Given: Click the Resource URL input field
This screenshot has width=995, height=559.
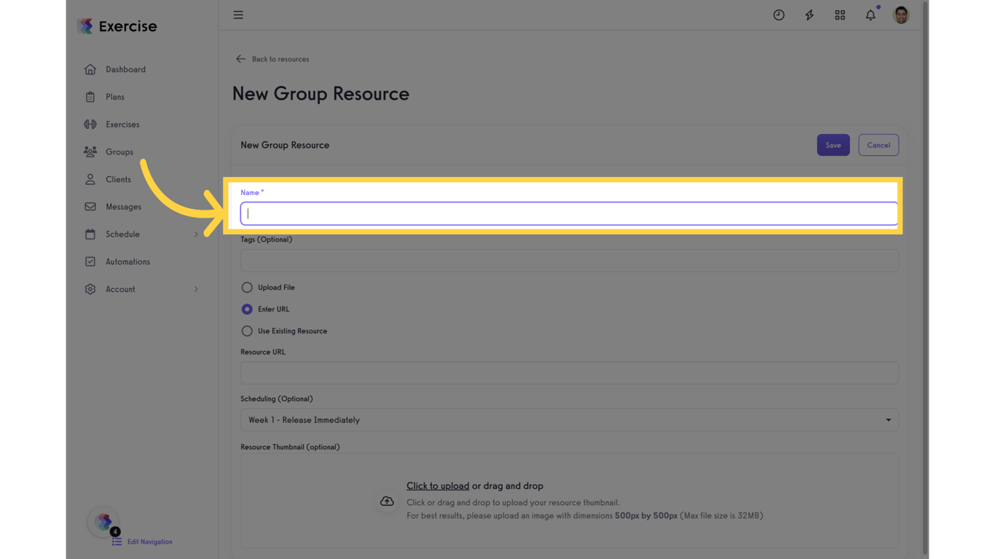Looking at the screenshot, I should 569,373.
